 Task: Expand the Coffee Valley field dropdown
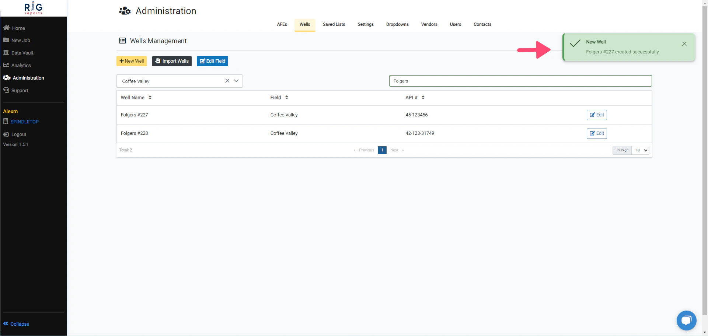coord(236,81)
